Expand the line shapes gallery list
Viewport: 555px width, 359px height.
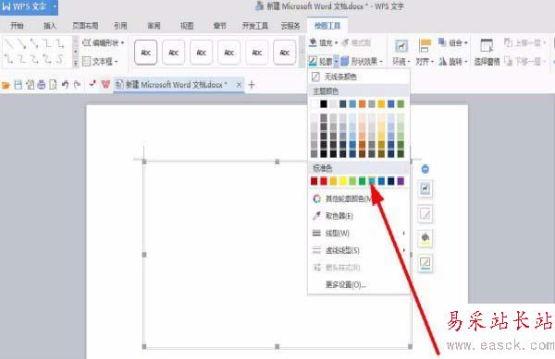[76, 64]
